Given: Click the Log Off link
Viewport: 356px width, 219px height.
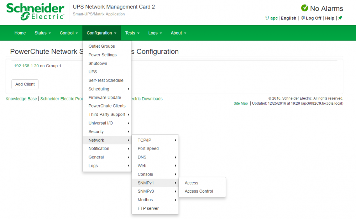Looking at the screenshot, I should tap(314, 18).
